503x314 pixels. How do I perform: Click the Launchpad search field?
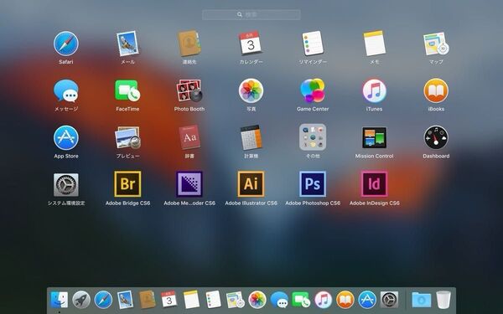pos(251,15)
